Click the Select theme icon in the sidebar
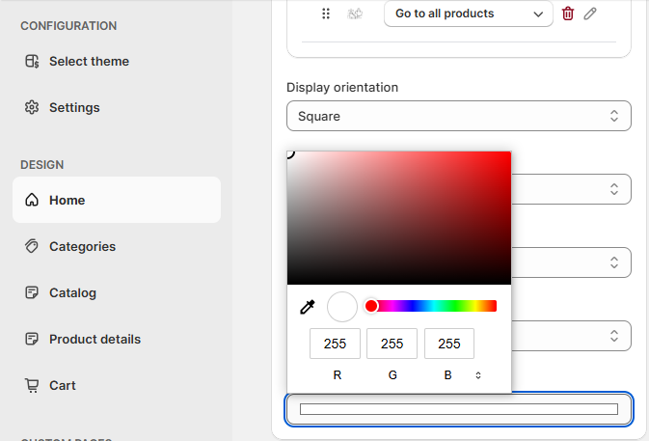This screenshot has height=441, width=649. 32,62
